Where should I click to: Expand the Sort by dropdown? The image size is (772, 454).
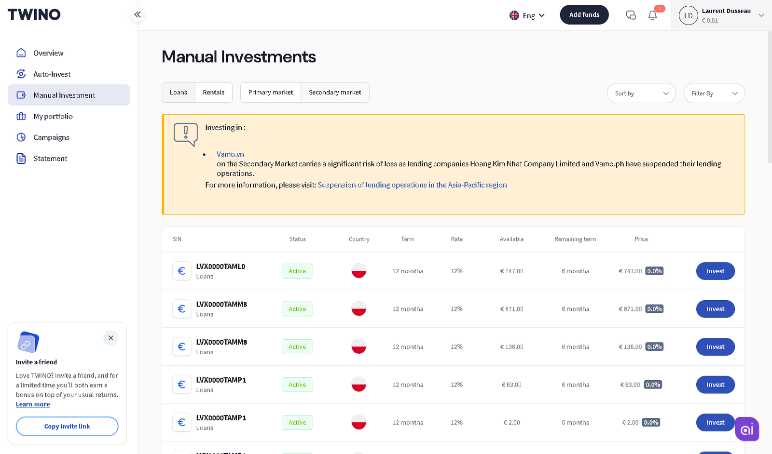click(x=641, y=93)
